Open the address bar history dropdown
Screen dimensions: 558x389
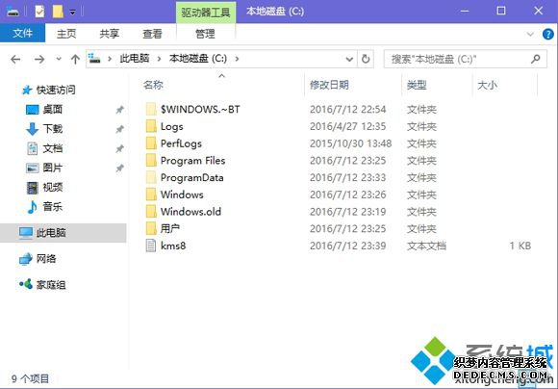pyautogui.click(x=349, y=59)
